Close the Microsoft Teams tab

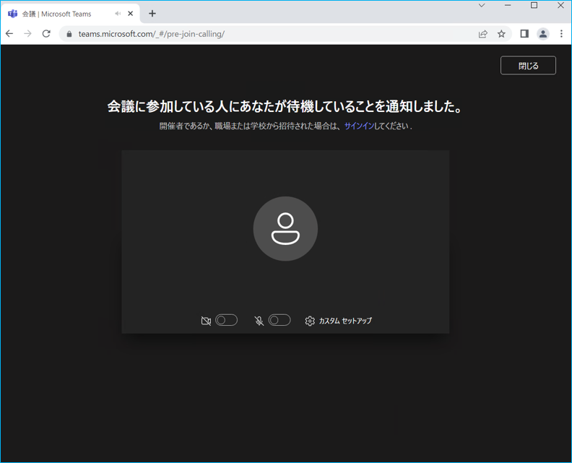[130, 14]
